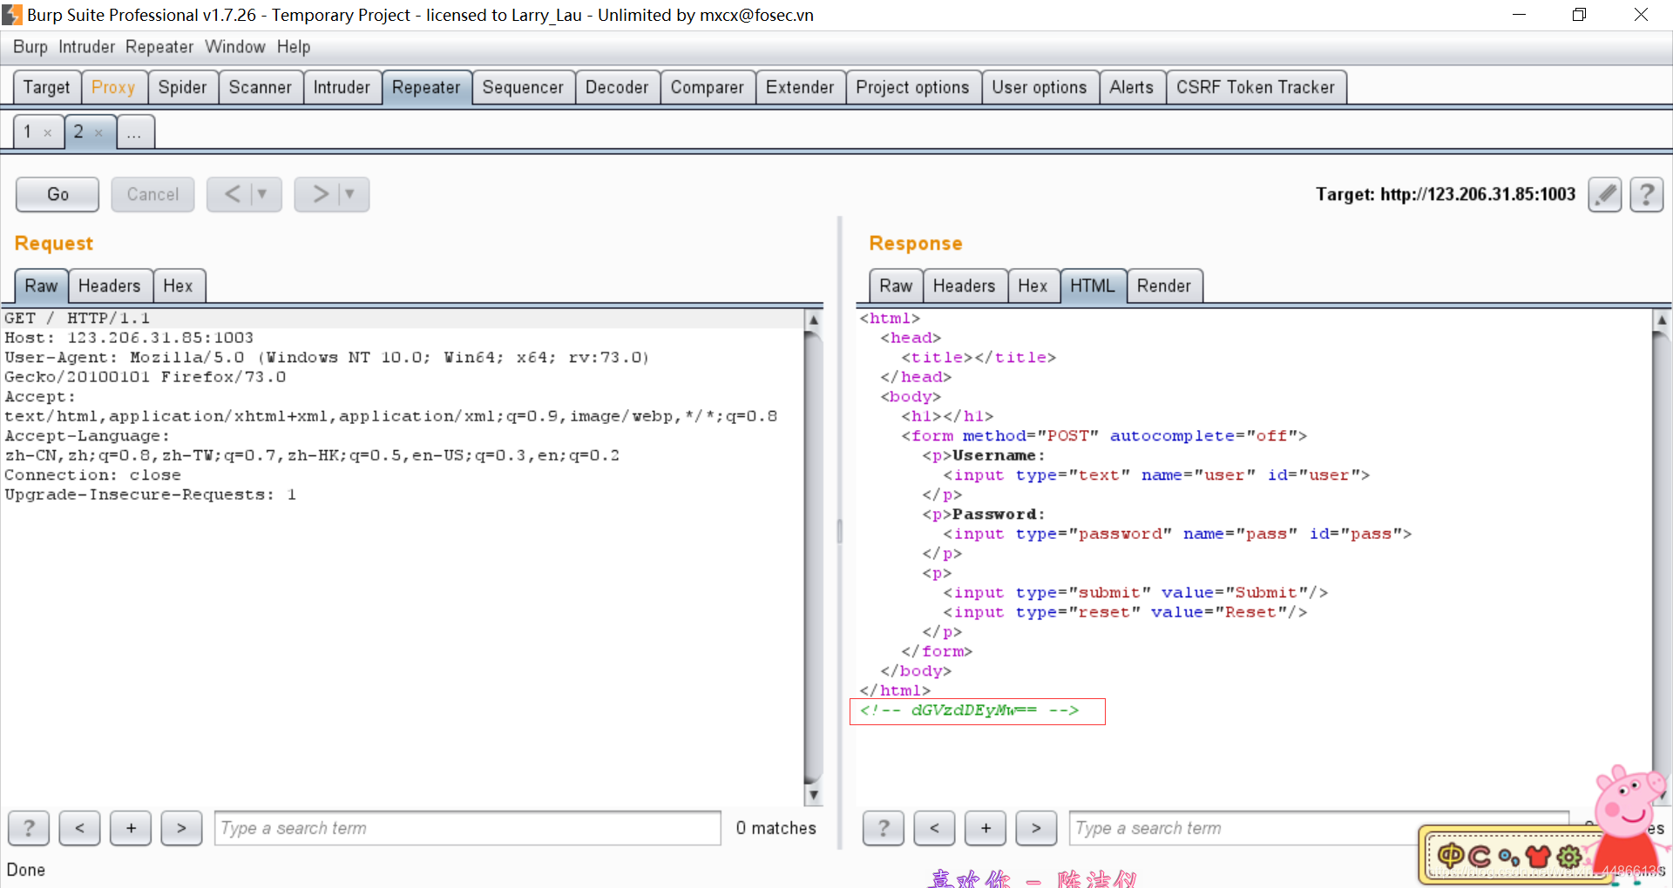The height and width of the screenshot is (888, 1673).
Task: Switch to the Comparer tab
Action: [x=708, y=87]
